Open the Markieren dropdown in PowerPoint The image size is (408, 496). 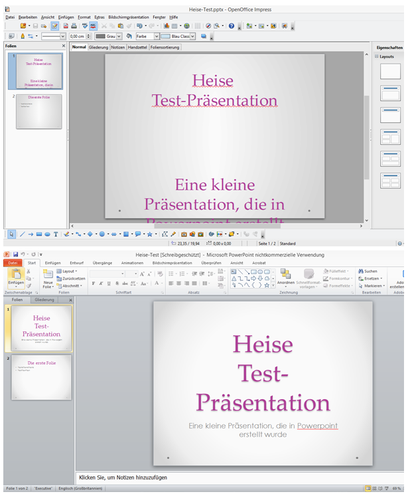[x=372, y=286]
